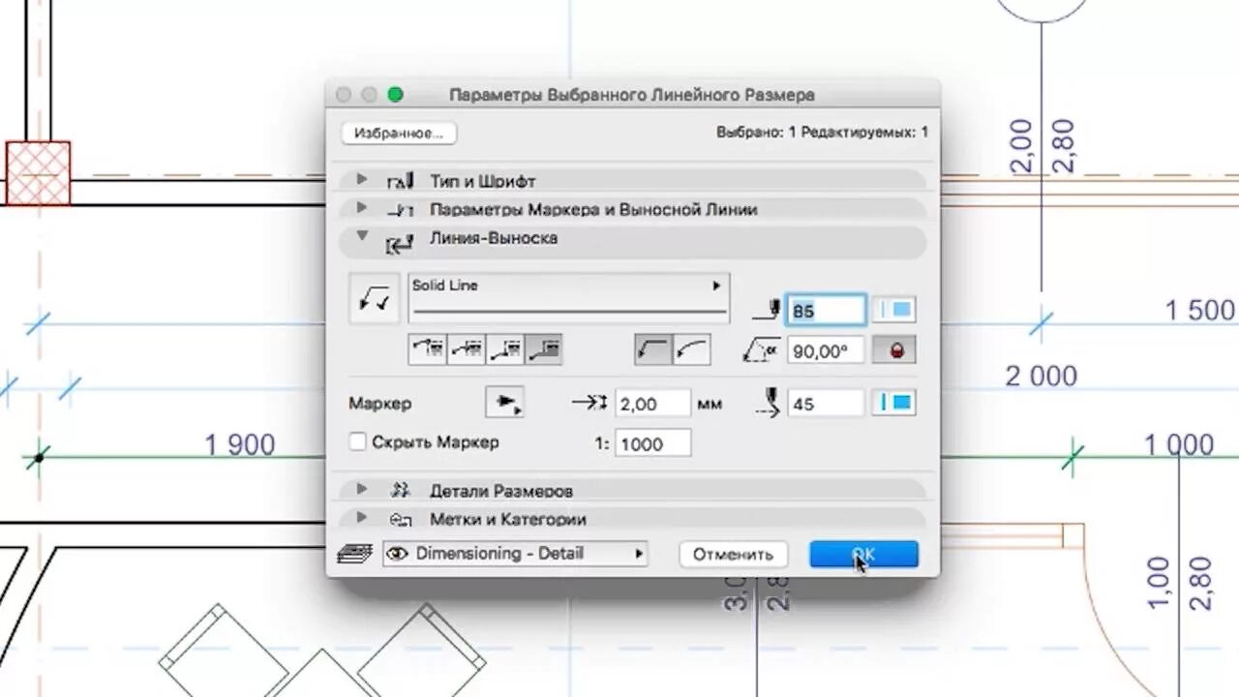Viewport: 1239px width, 697px height.
Task: Open the Solid Line type dropdown
Action: point(568,296)
